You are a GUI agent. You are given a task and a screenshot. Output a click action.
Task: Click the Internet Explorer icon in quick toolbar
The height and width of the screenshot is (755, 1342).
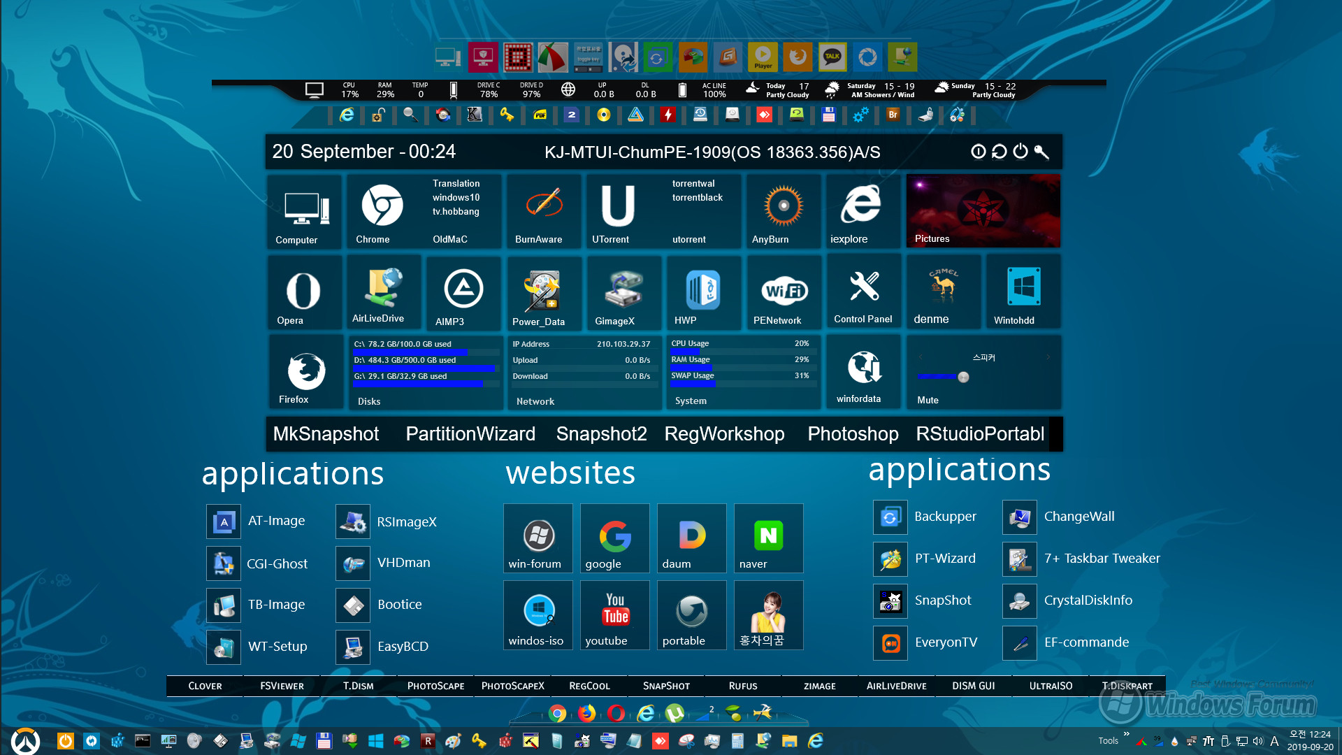pos(347,115)
